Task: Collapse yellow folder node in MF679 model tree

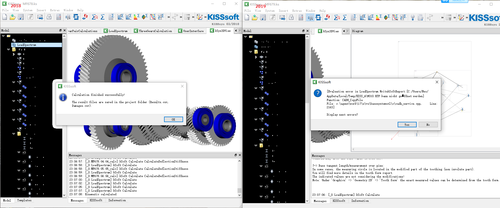Action: pos(251,52)
